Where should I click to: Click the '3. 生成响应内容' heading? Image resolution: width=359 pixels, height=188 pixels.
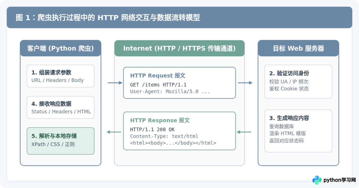point(289,118)
